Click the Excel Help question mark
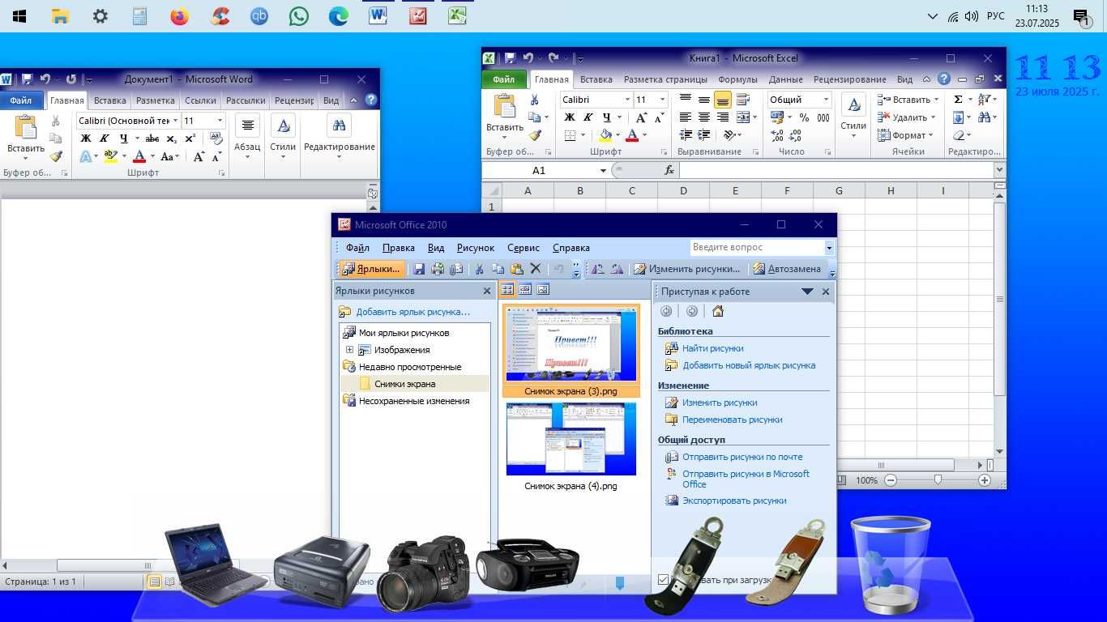 pos(943,79)
